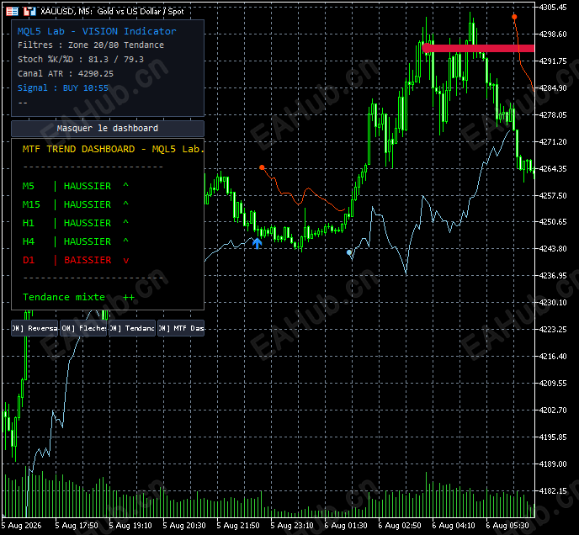Image resolution: width=579 pixels, height=535 pixels.
Task: Select the M5 HAUSSIER row
Action: (76, 186)
